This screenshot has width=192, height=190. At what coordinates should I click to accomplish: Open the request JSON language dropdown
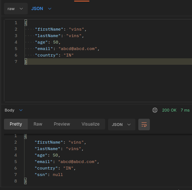pos(41,9)
